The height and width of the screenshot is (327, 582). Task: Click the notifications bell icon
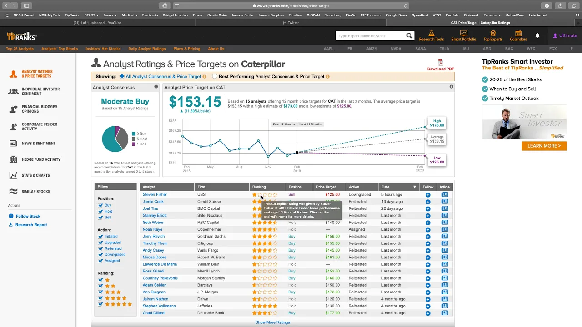[537, 35]
